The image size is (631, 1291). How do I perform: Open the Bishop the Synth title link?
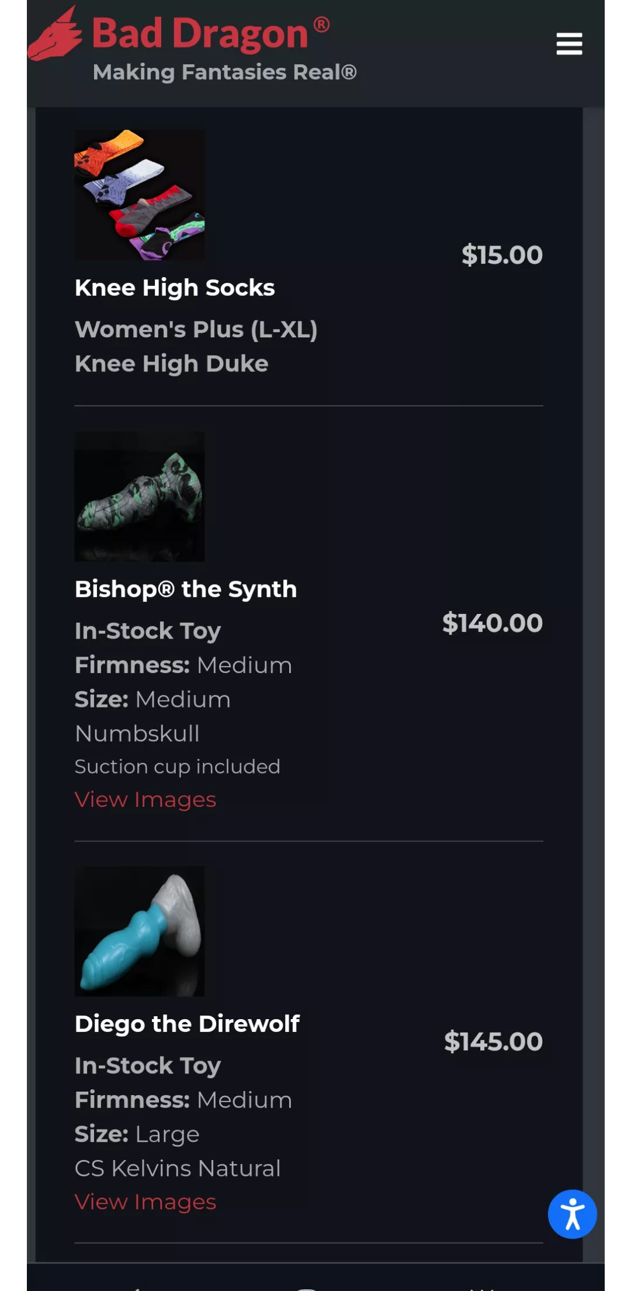click(186, 589)
